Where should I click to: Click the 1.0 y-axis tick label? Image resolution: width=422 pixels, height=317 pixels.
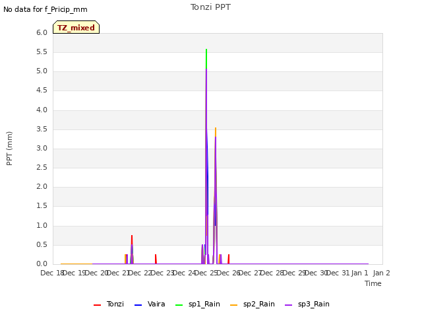[42, 225]
